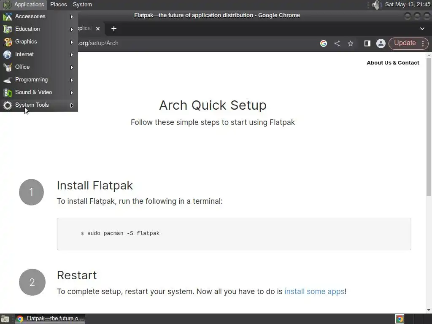Image resolution: width=432 pixels, height=324 pixels.
Task: Click the Programming category icon
Action: point(8,80)
